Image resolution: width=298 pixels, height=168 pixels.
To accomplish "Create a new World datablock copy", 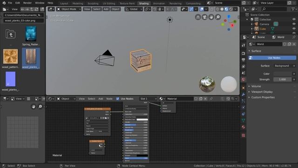I will point(289,44).
